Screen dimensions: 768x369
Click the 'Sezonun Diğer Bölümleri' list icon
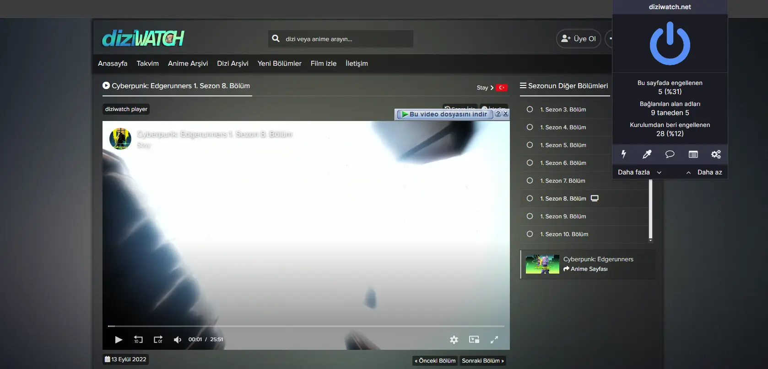523,85
